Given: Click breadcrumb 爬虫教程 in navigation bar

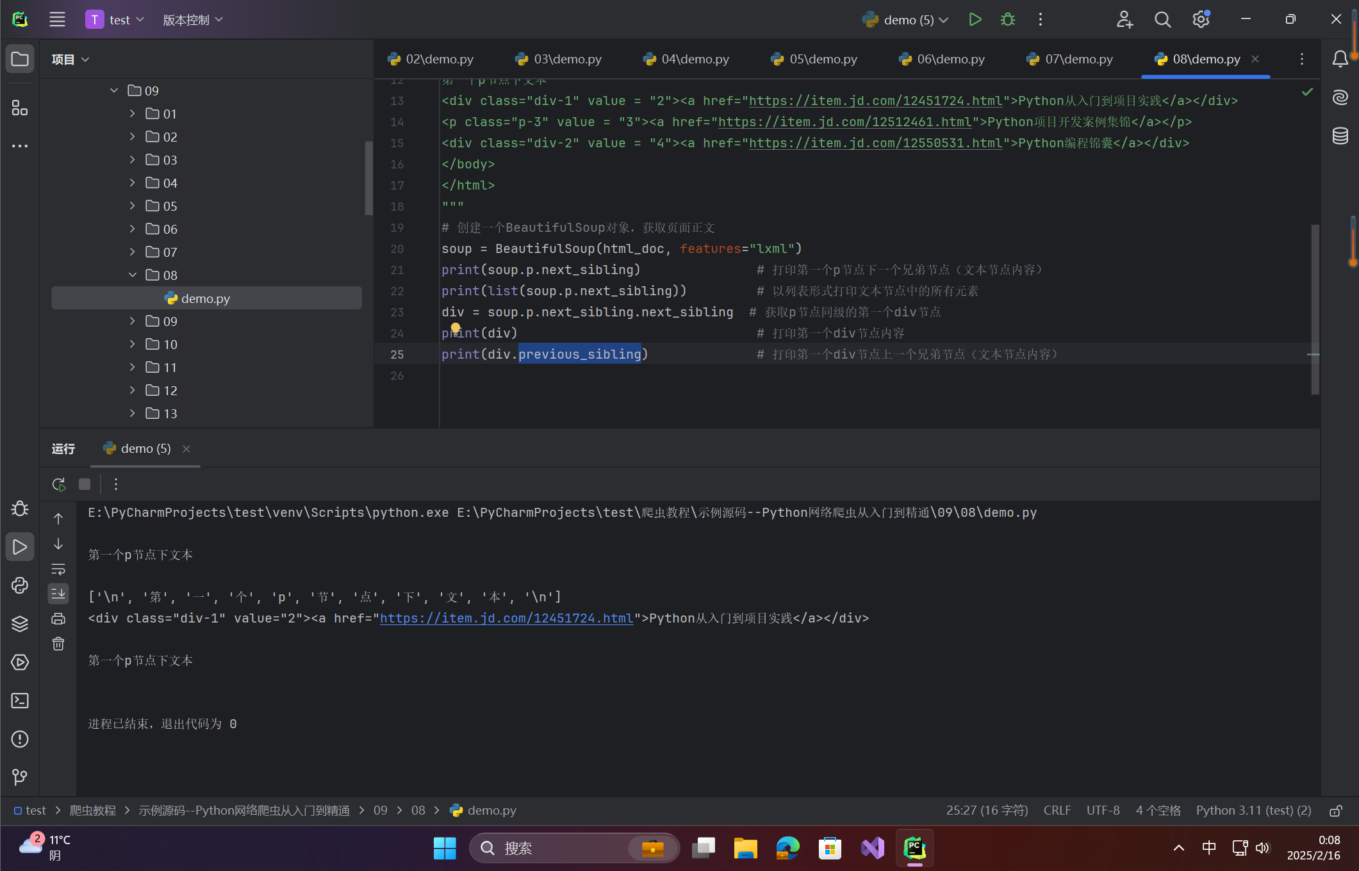Looking at the screenshot, I should [x=92, y=810].
